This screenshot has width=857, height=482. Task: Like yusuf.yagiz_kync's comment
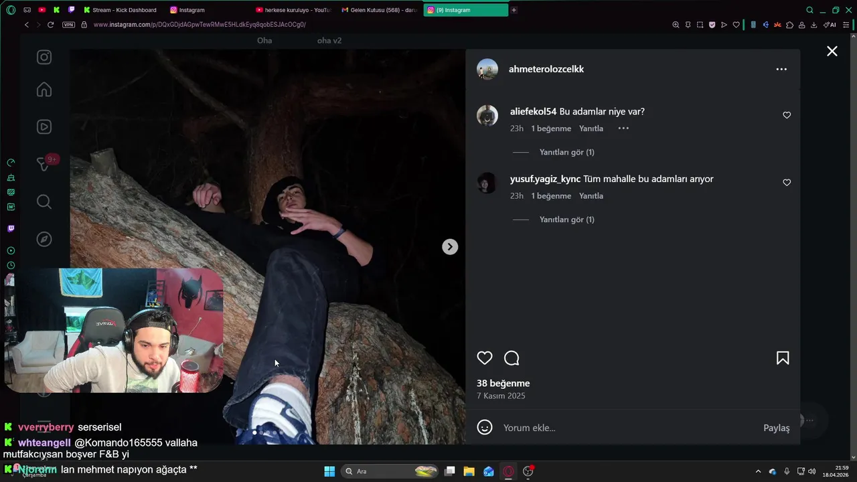(787, 183)
